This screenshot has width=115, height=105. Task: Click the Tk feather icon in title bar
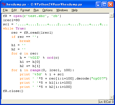click(4, 4)
